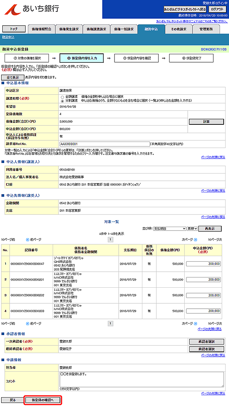The height and width of the screenshot is (406, 229).
Task: Click record number 000000XYZ90000S00047
Action: pos(27,264)
